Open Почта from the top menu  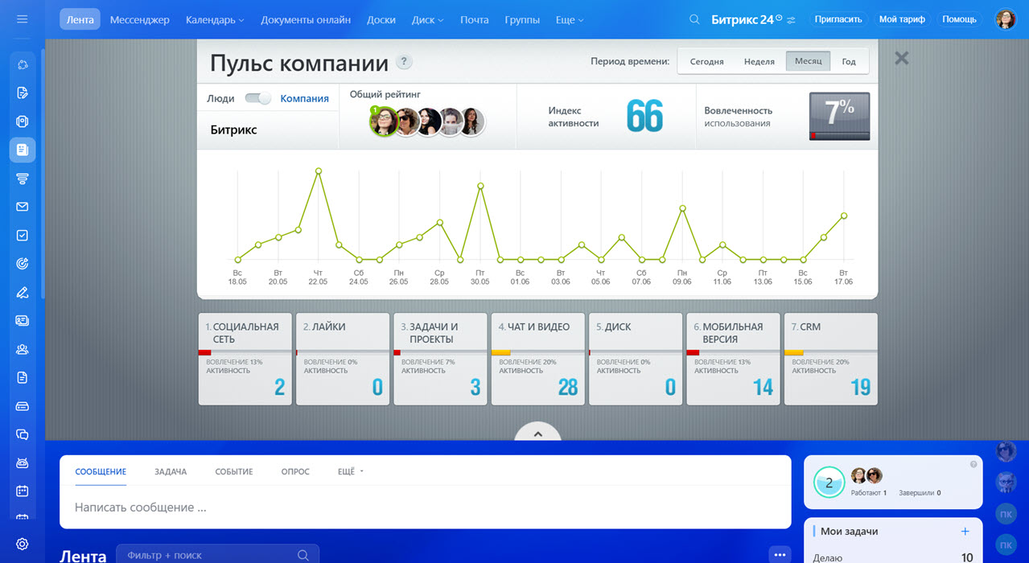click(475, 19)
